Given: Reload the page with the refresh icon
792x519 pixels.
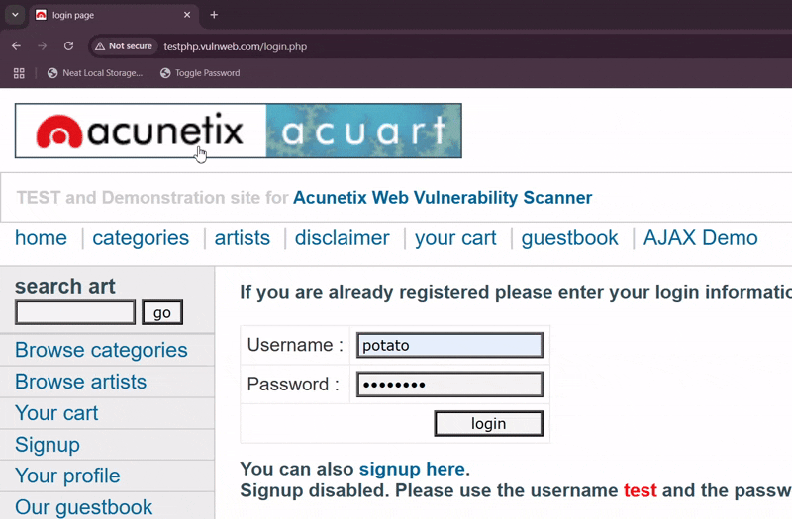Looking at the screenshot, I should coord(68,45).
